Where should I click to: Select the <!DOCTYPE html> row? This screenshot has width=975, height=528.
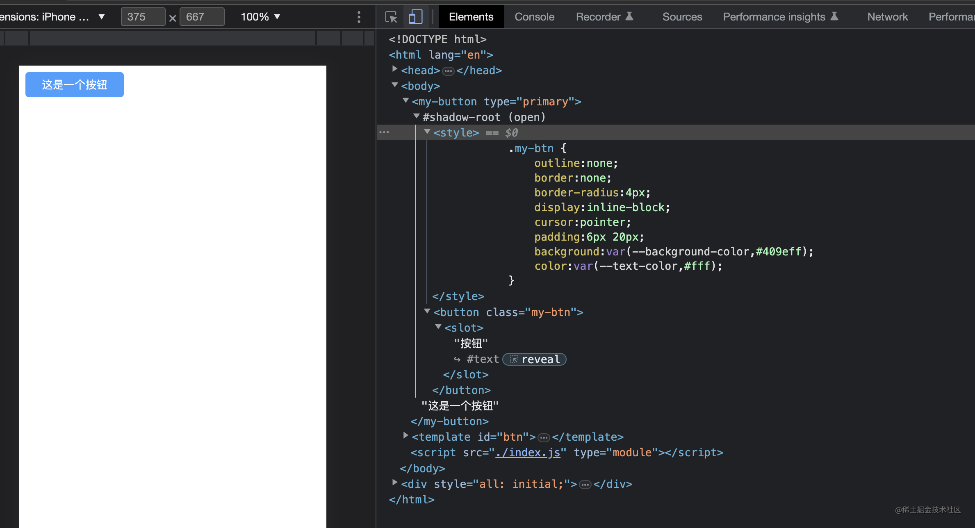click(x=437, y=39)
